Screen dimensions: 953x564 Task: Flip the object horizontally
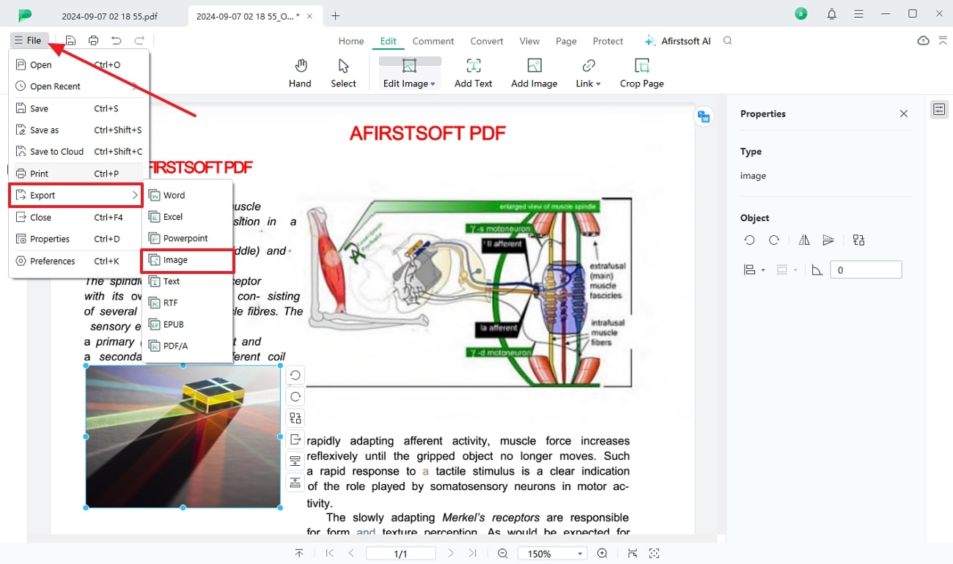tap(804, 240)
